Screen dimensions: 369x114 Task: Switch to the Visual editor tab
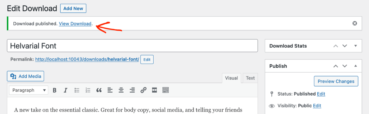(x=231, y=78)
